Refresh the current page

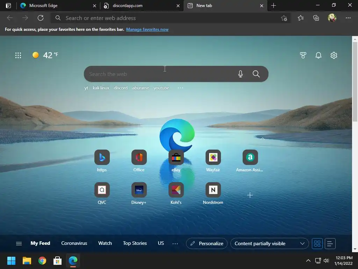(x=41, y=18)
